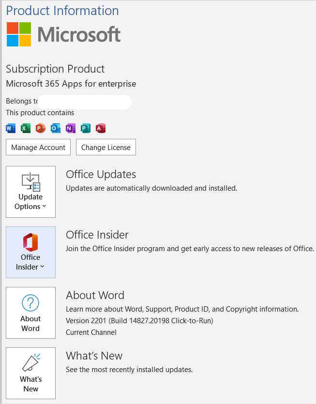Click 'This product contains' label

tap(40, 113)
